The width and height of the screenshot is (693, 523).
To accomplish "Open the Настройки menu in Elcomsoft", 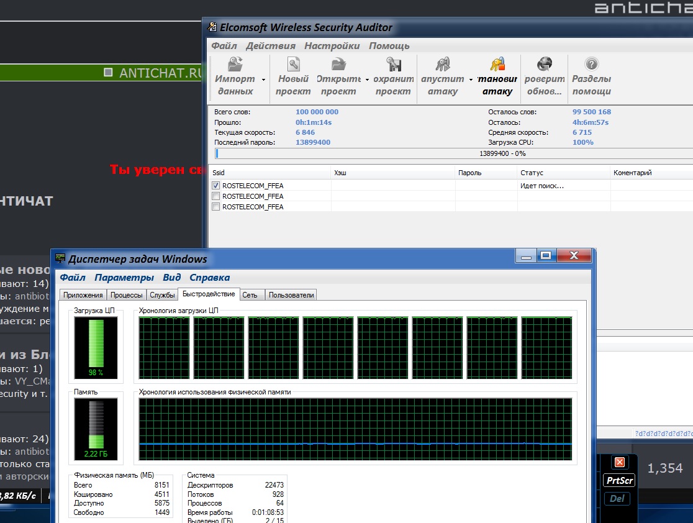I will pos(332,46).
